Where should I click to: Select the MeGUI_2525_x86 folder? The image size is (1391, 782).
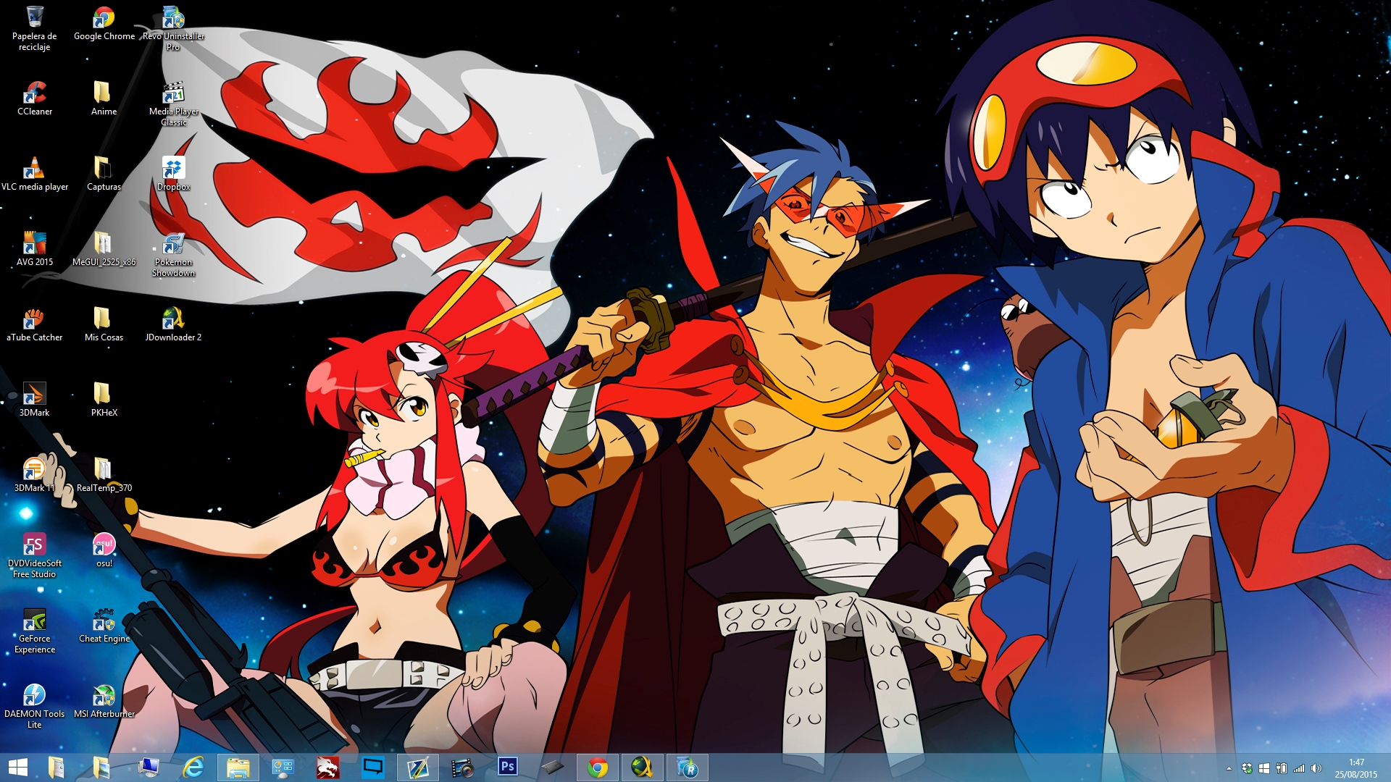point(104,250)
